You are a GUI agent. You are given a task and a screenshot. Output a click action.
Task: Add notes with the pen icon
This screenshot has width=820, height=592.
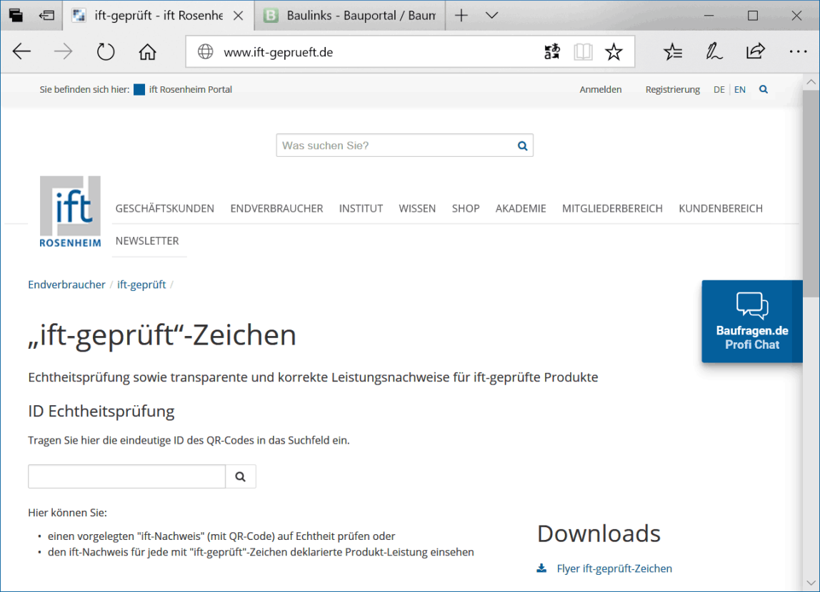(714, 51)
